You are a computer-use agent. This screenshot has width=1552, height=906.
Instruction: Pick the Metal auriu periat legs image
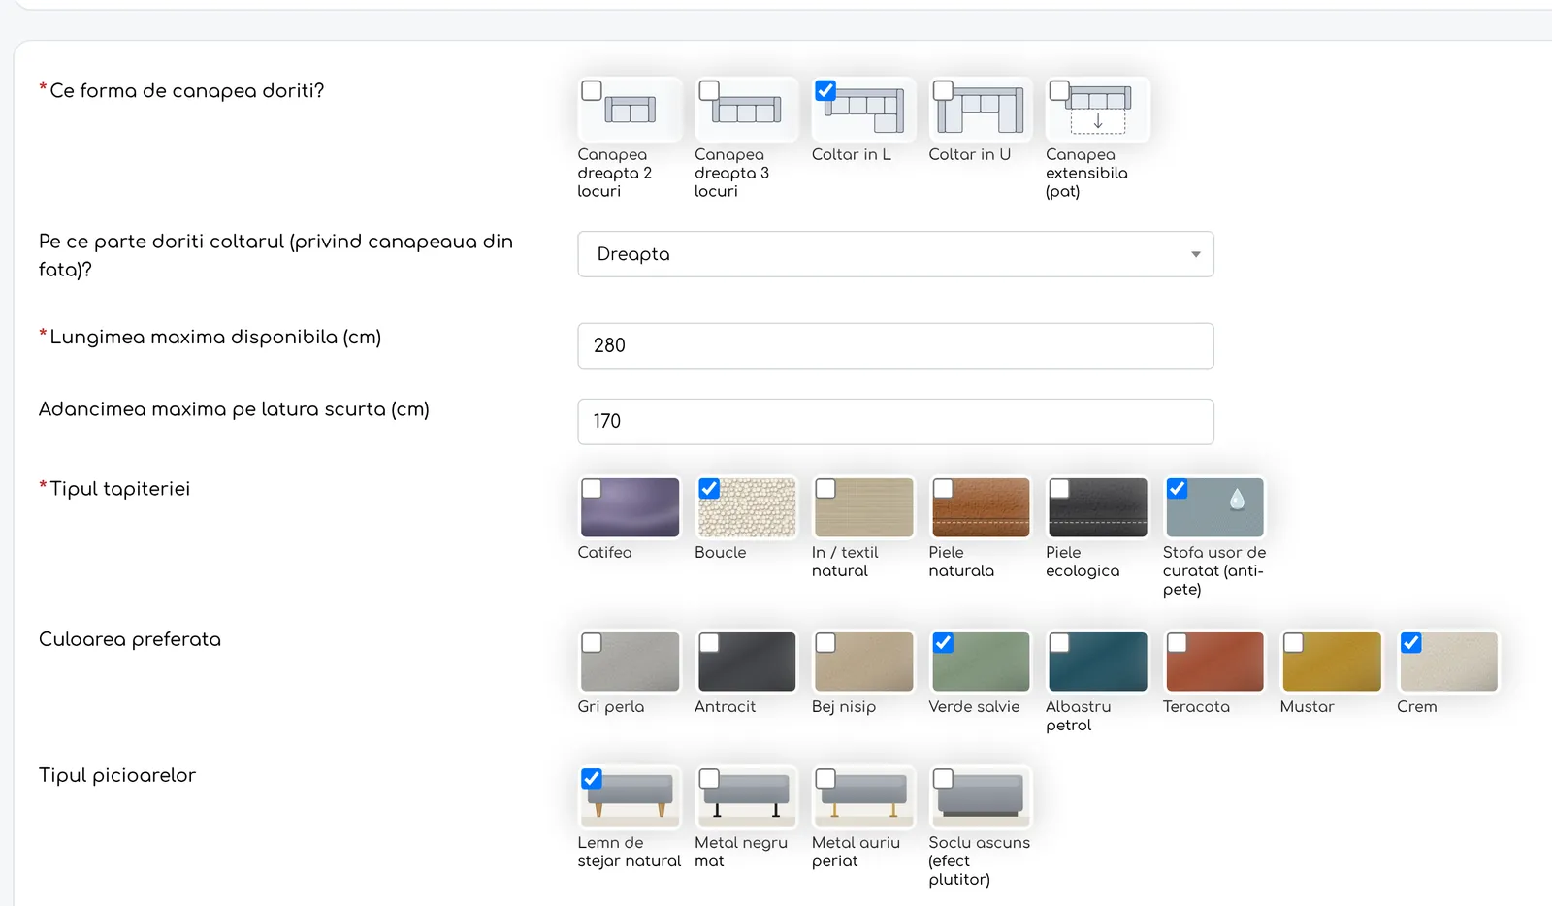pos(864,797)
